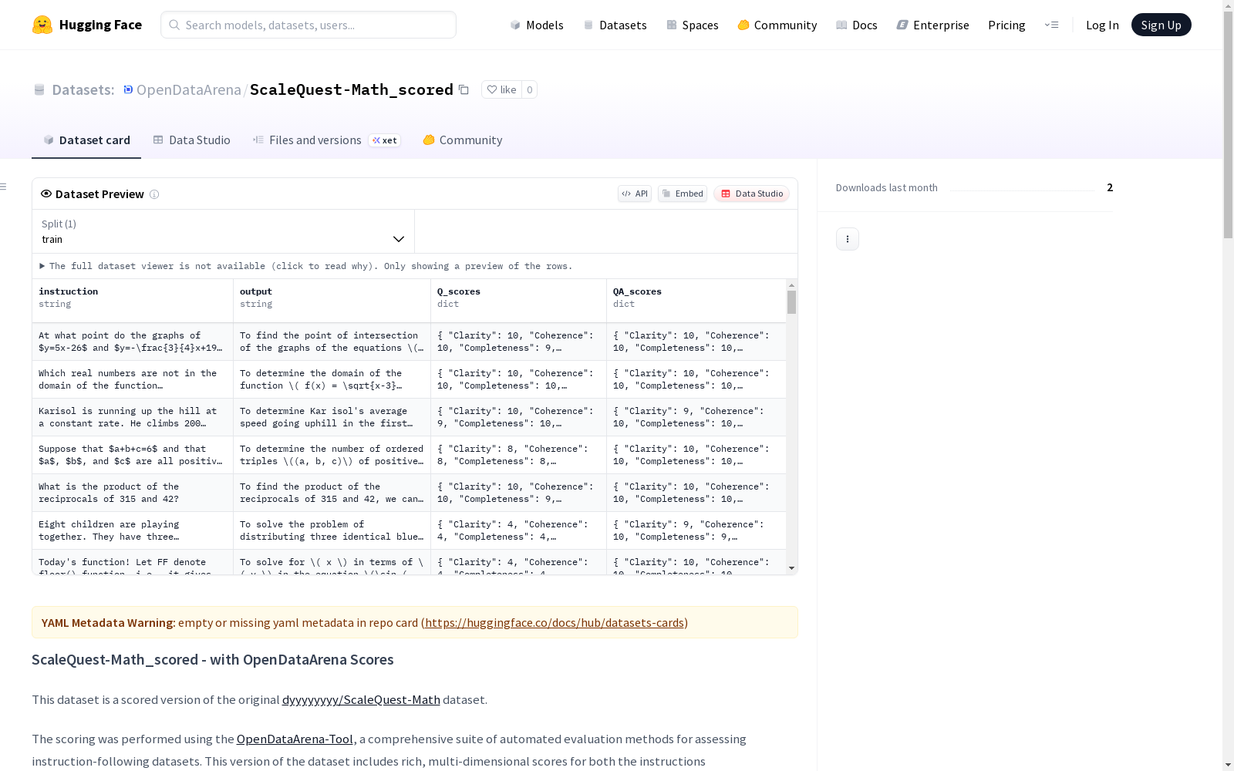Click the pink Data Studio button

(x=751, y=194)
